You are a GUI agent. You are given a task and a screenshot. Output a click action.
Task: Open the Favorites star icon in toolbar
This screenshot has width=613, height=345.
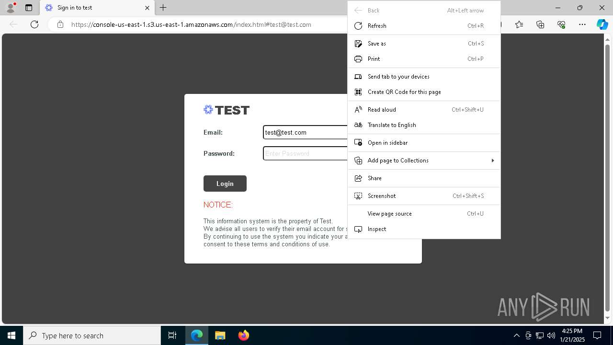[519, 24]
